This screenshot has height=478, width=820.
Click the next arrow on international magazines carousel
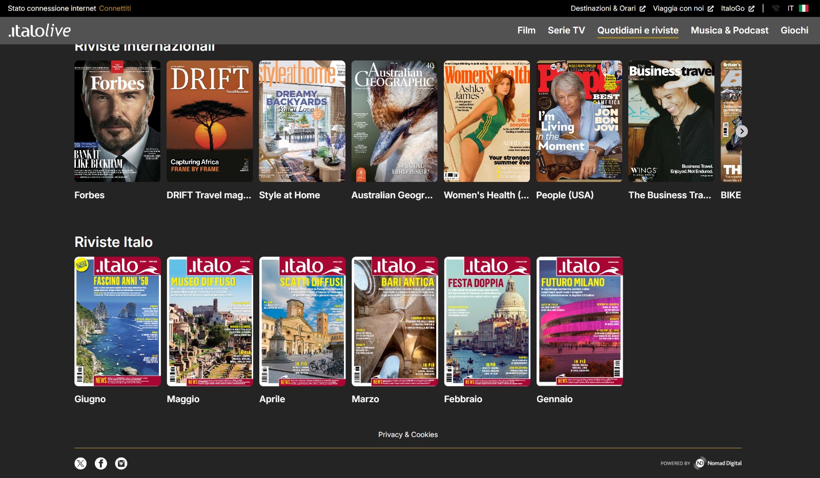[x=742, y=131]
